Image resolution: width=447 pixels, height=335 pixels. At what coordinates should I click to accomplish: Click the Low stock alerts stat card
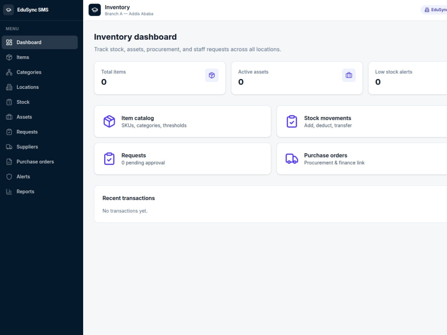(408, 78)
